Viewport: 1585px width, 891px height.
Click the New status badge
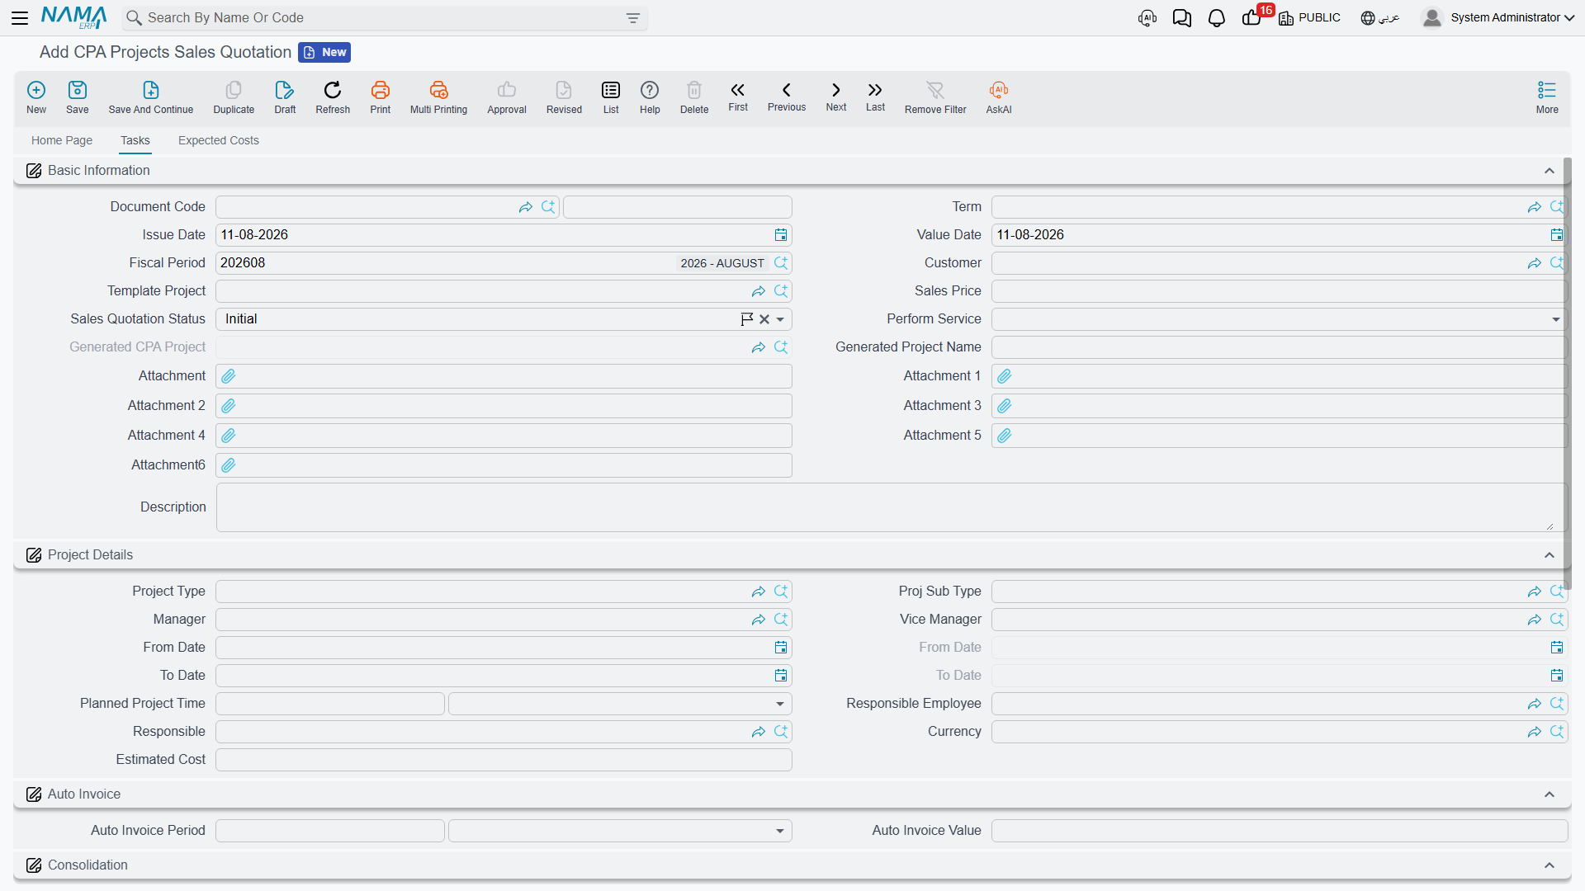pyautogui.click(x=324, y=52)
